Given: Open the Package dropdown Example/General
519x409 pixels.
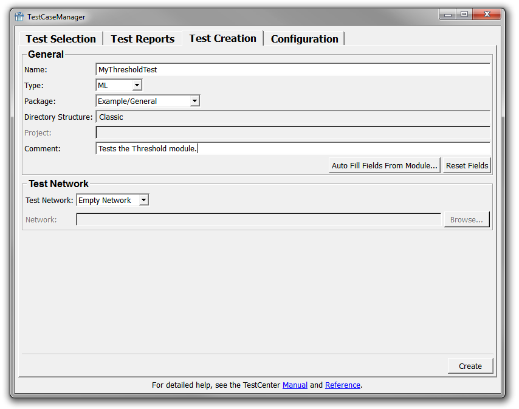Looking at the screenshot, I should tap(148, 101).
